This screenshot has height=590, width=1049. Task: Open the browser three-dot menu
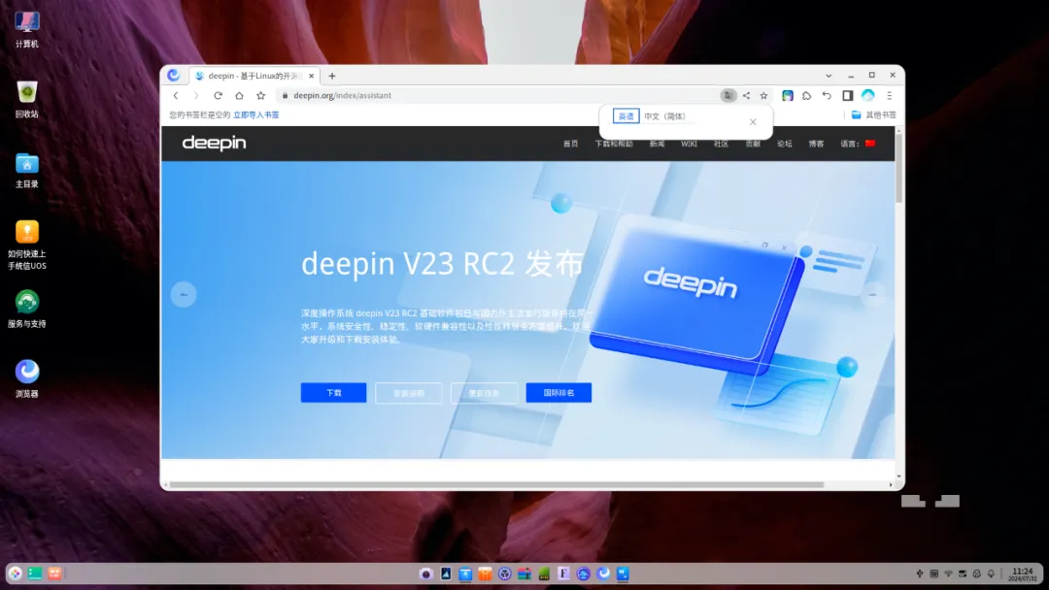pos(889,95)
